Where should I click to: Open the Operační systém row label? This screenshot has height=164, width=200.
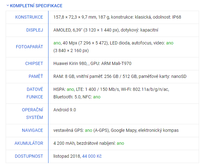click(32, 114)
